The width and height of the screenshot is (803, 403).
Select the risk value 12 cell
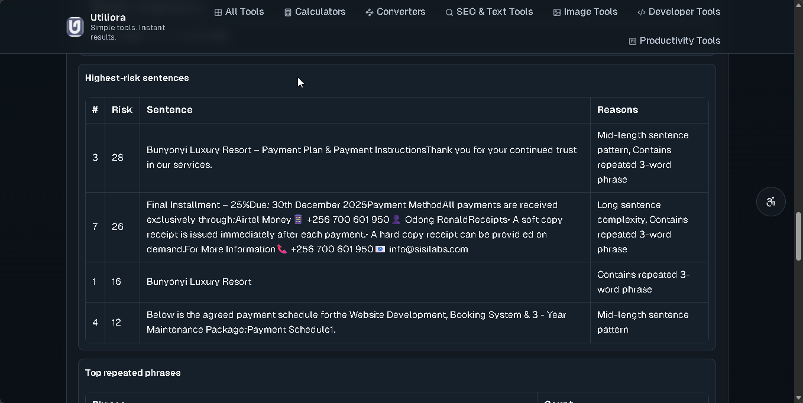click(122, 323)
